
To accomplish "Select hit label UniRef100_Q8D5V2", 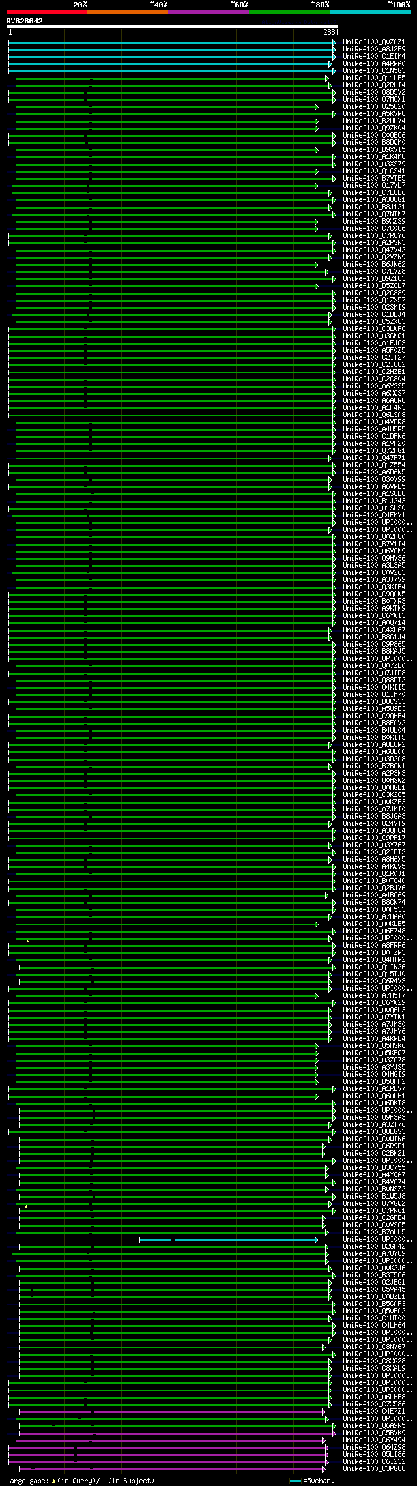I will point(374,93).
